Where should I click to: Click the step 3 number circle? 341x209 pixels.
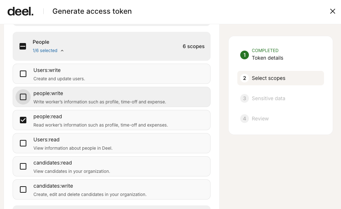(x=245, y=98)
